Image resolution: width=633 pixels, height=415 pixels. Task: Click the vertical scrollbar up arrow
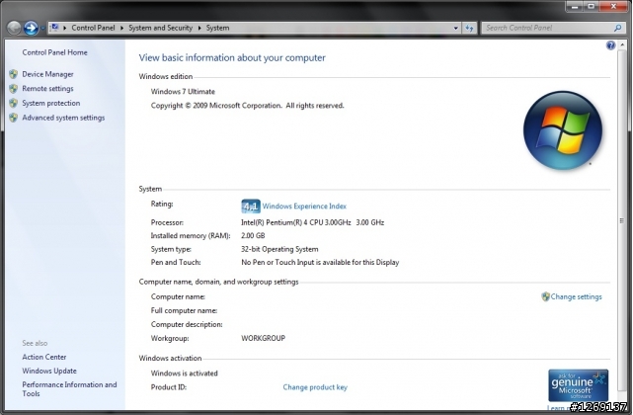click(x=622, y=44)
